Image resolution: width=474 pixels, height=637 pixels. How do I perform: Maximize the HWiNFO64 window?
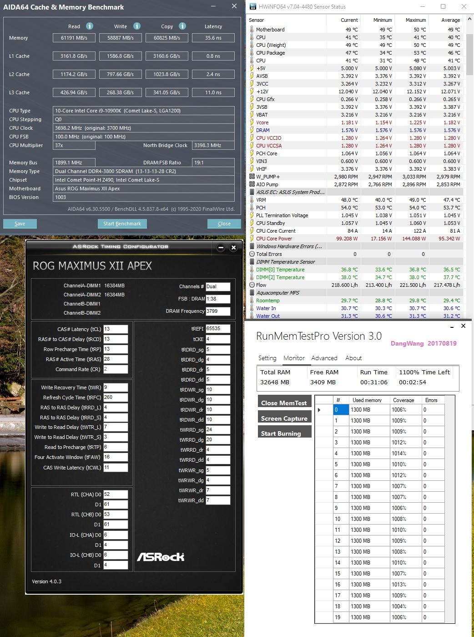(443, 6)
